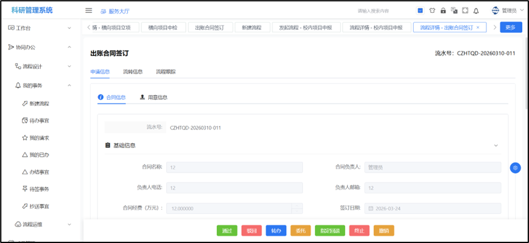The height and width of the screenshot is (243, 529).
Task: Click the search input in top bar
Action: (382, 11)
